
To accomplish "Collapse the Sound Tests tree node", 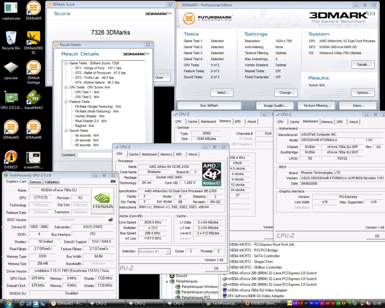I will (66, 131).
